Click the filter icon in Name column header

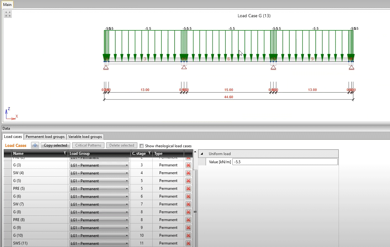click(65, 153)
